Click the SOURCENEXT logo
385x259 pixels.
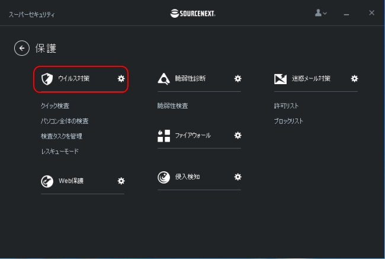pyautogui.click(x=192, y=14)
